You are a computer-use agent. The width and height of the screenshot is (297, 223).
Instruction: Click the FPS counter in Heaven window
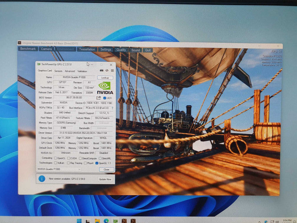pos(277,52)
